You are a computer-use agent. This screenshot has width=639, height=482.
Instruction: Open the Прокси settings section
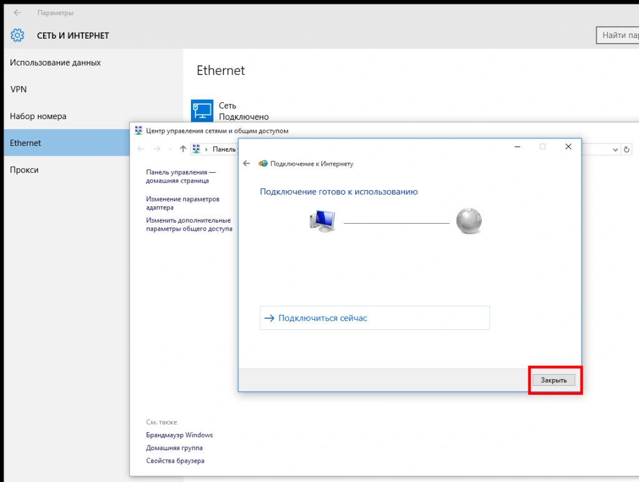click(x=24, y=170)
